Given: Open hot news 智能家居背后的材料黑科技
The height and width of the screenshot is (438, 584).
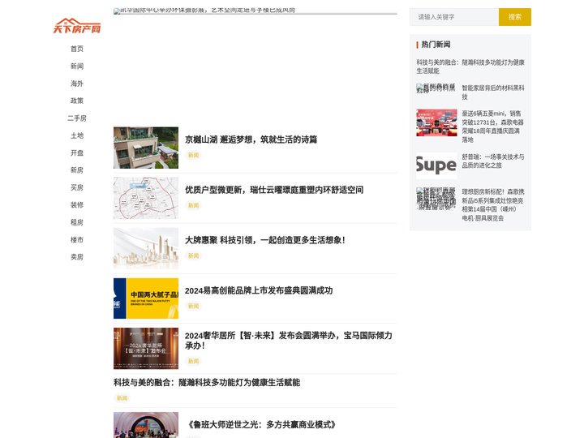Looking at the screenshot, I should [493, 92].
